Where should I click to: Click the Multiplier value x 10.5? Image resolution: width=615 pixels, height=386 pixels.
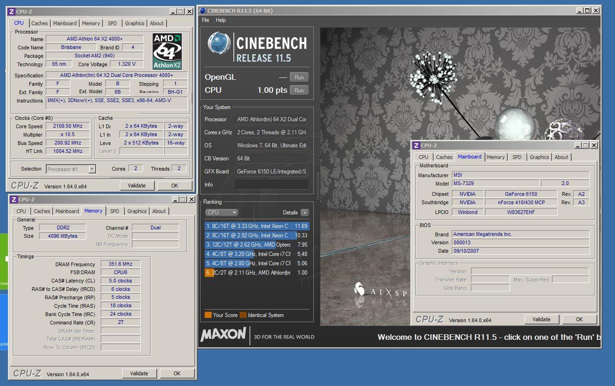[x=69, y=135]
